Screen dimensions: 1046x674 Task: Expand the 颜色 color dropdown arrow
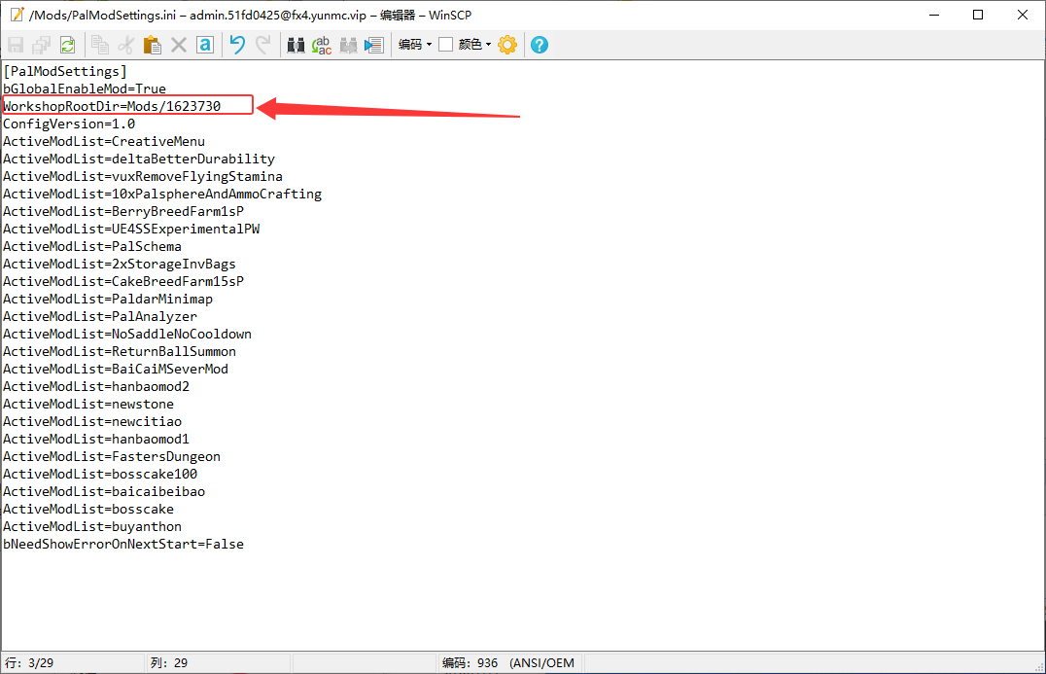pyautogui.click(x=488, y=45)
